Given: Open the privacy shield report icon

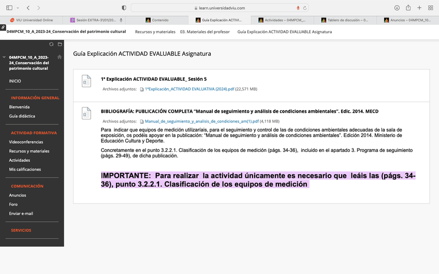Looking at the screenshot, I should click(124, 8).
